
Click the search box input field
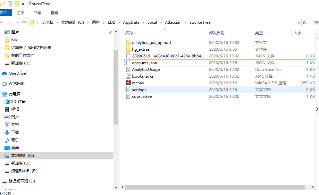[x=315, y=22]
